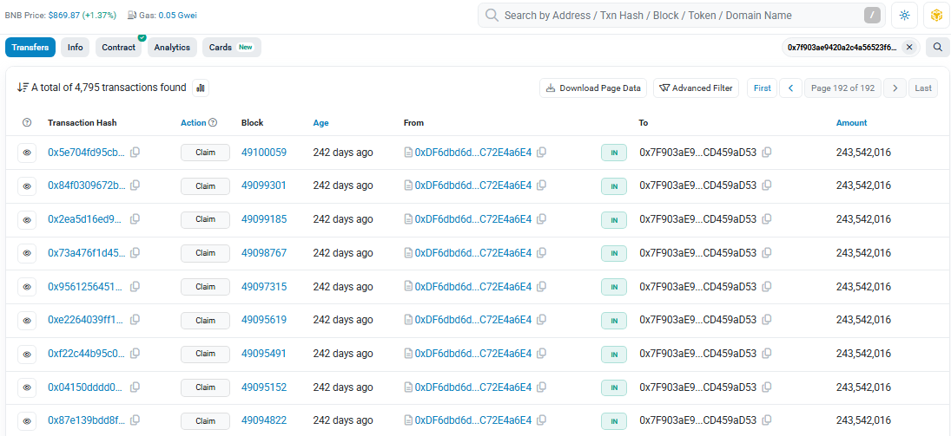Sort by the Amount column header
This screenshot has height=436, width=951.
point(851,122)
